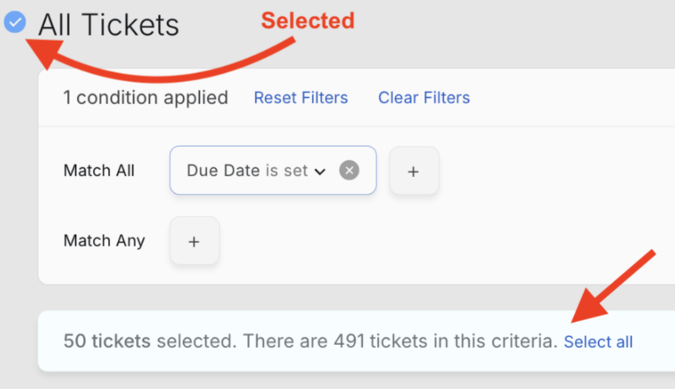Expand the Due Date filter chevron
Screen dimensions: 675x389
[x=320, y=171]
